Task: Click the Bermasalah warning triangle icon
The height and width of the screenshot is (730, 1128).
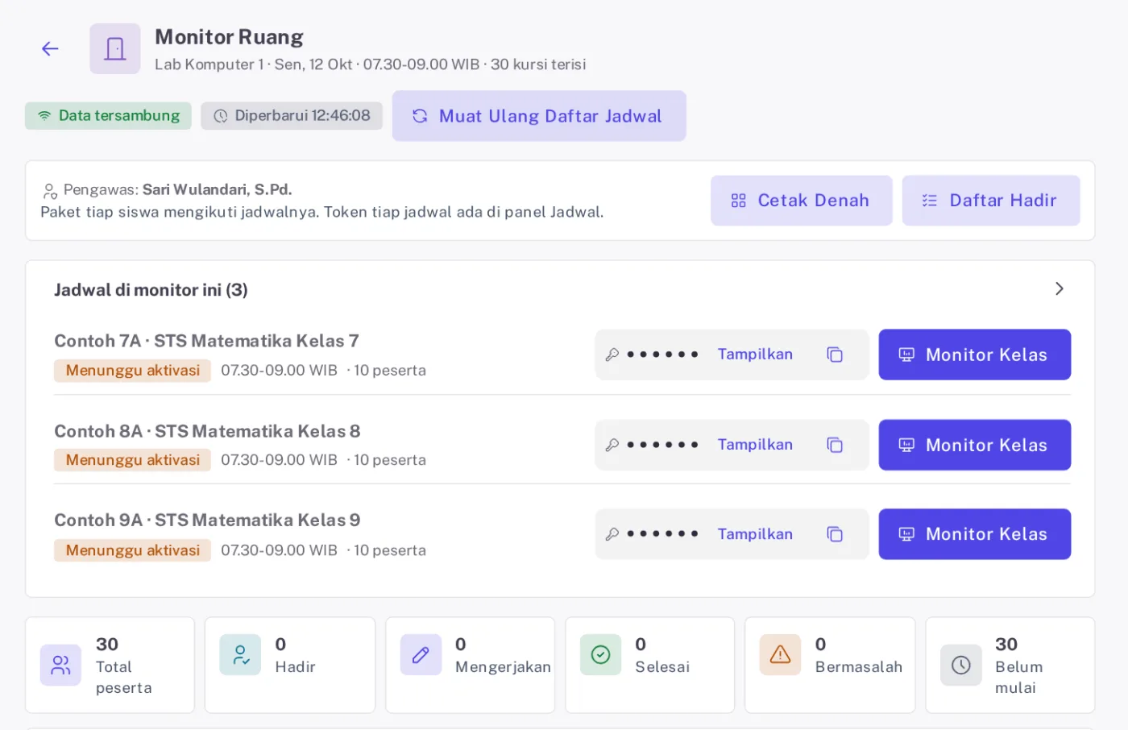Action: pos(780,654)
